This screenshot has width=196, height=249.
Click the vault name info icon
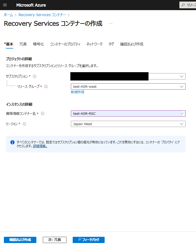pos(43,113)
